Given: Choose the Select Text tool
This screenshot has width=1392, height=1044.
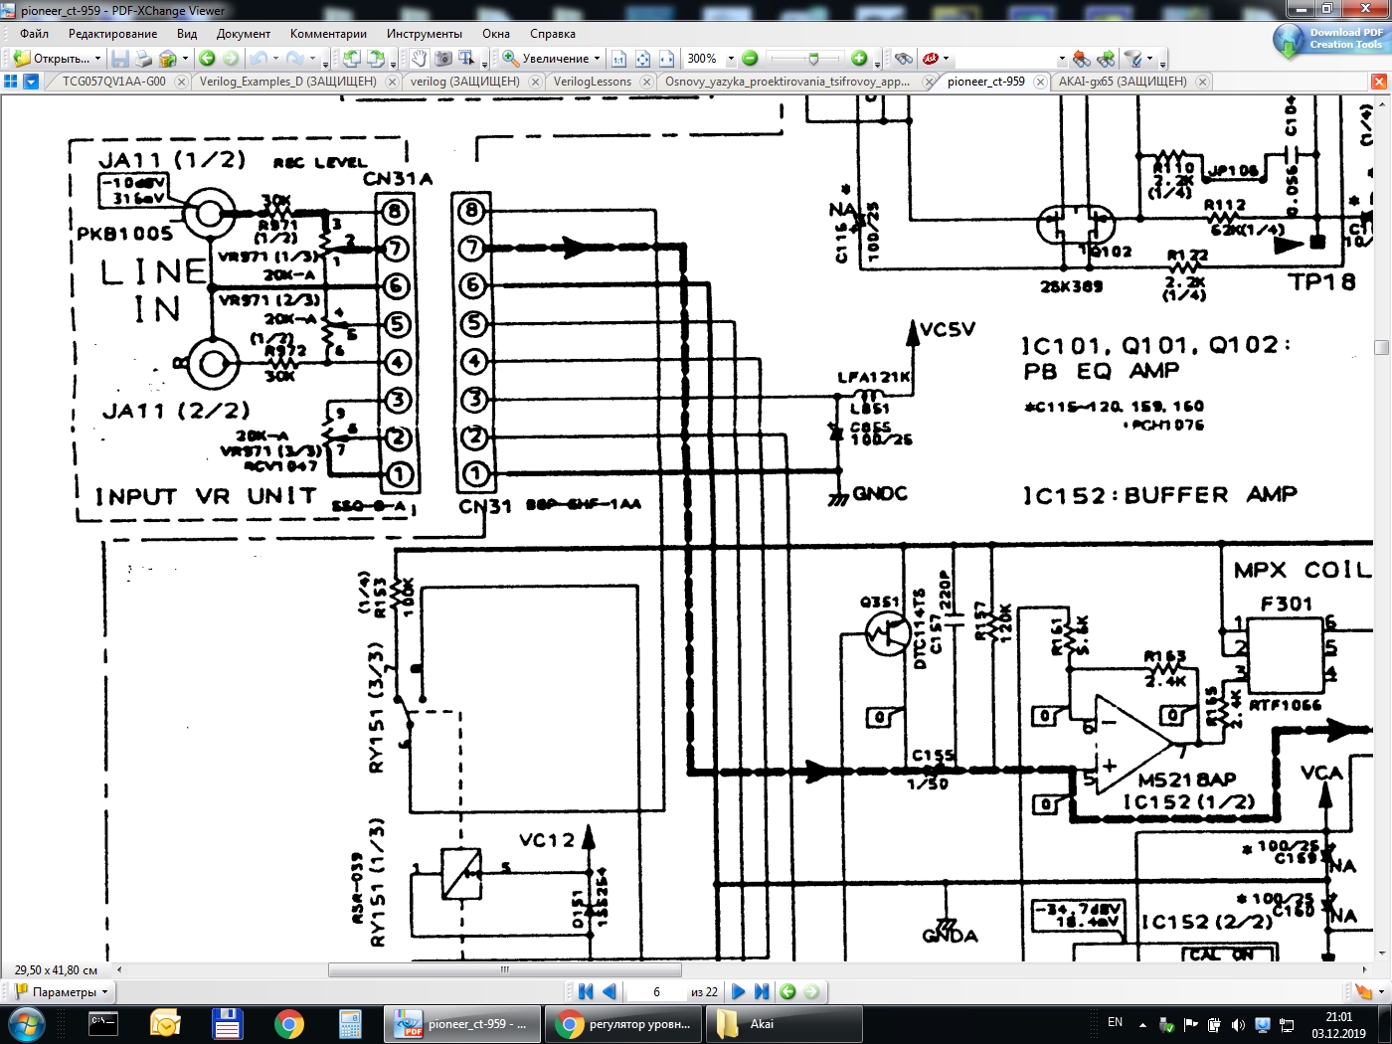Looking at the screenshot, I should coord(466,59).
